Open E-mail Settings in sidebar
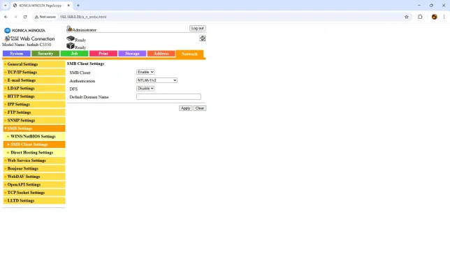Screen dimensions: 450x268 [x=34, y=80]
